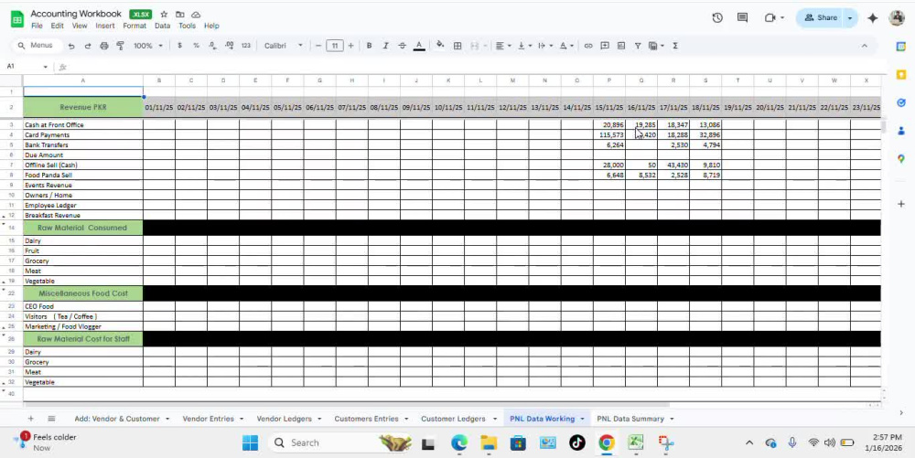Open Gemini sparkle icon
This screenshot has height=458, width=915.
click(x=872, y=18)
